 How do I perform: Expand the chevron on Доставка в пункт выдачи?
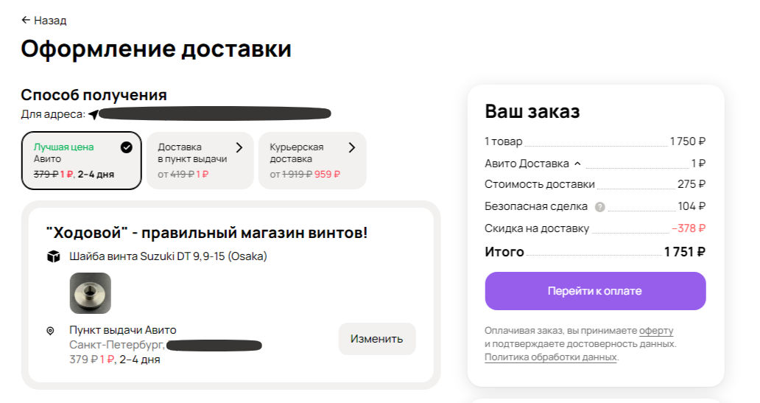click(239, 147)
